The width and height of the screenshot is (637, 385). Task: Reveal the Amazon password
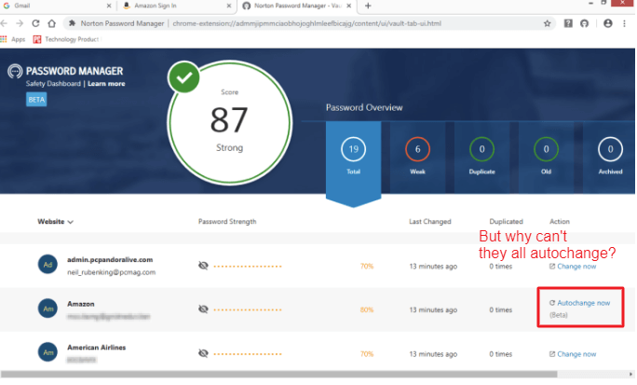tap(203, 309)
